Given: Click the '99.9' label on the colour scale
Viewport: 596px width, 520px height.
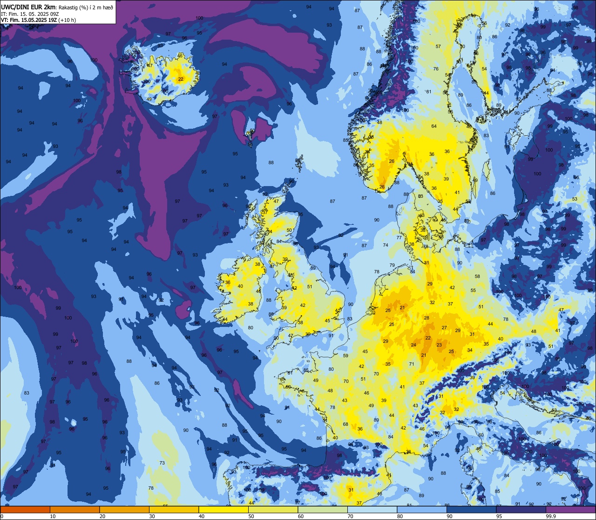Looking at the screenshot, I should 551,516.
